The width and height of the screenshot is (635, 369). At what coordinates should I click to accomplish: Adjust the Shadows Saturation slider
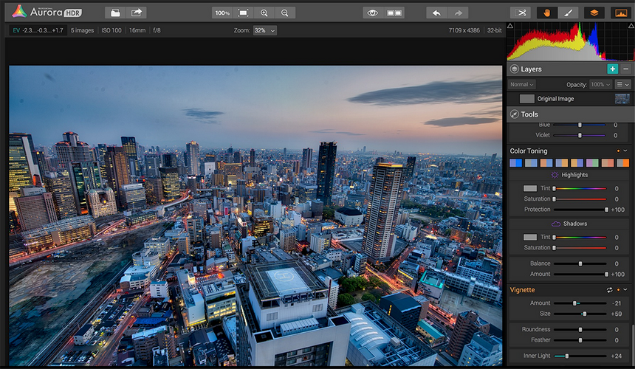(580, 248)
